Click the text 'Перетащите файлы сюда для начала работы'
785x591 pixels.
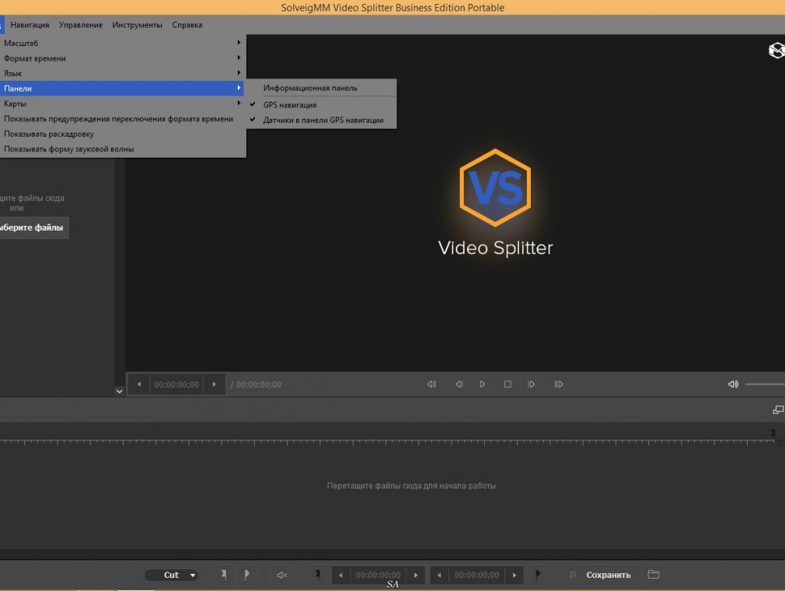[411, 485]
